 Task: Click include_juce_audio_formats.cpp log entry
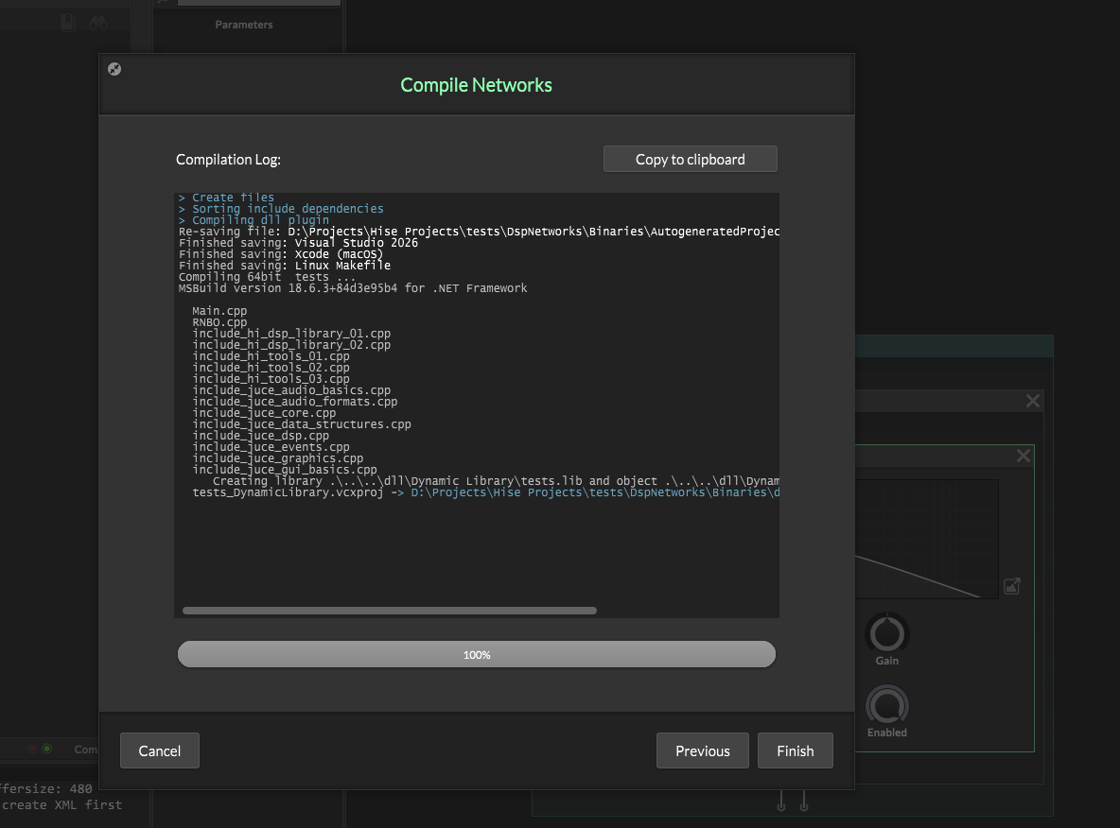pos(295,402)
